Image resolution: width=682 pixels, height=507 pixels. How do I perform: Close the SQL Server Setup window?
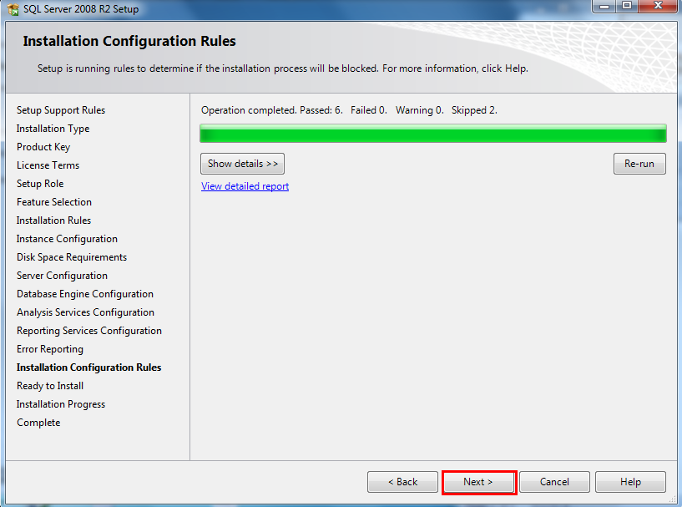coord(658,6)
